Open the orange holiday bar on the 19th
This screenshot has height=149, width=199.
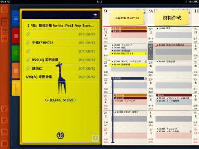pyautogui.click(x=129, y=28)
